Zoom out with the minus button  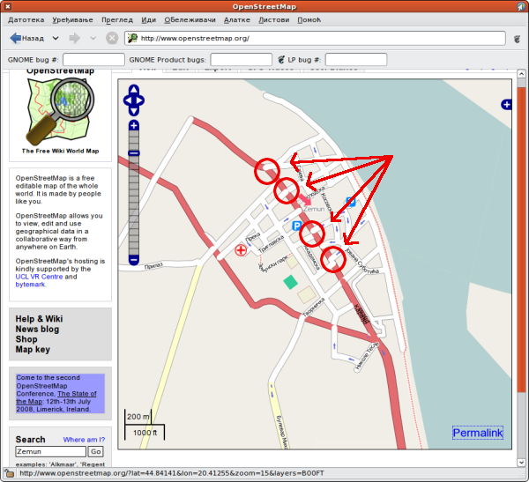tap(134, 260)
